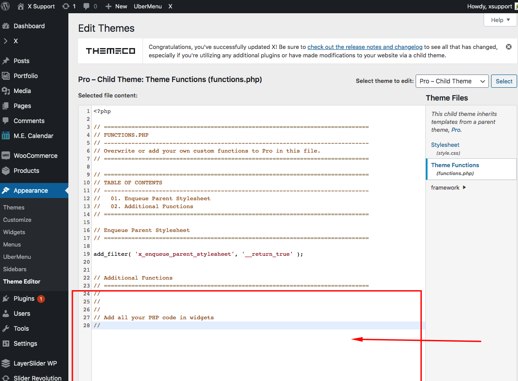Open the Customize submenu item
518x381 pixels.
17,220
